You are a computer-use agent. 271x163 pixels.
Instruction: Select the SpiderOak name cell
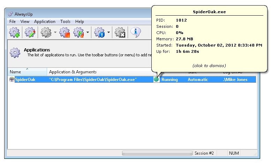pos(25,80)
